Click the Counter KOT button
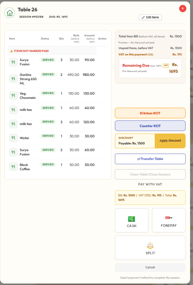This screenshot has height=285, width=193. (150, 126)
